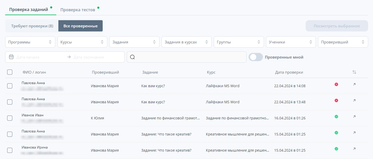Select the Требуют проверки (8) tab
This screenshot has width=373, height=159.
pyautogui.click(x=32, y=26)
